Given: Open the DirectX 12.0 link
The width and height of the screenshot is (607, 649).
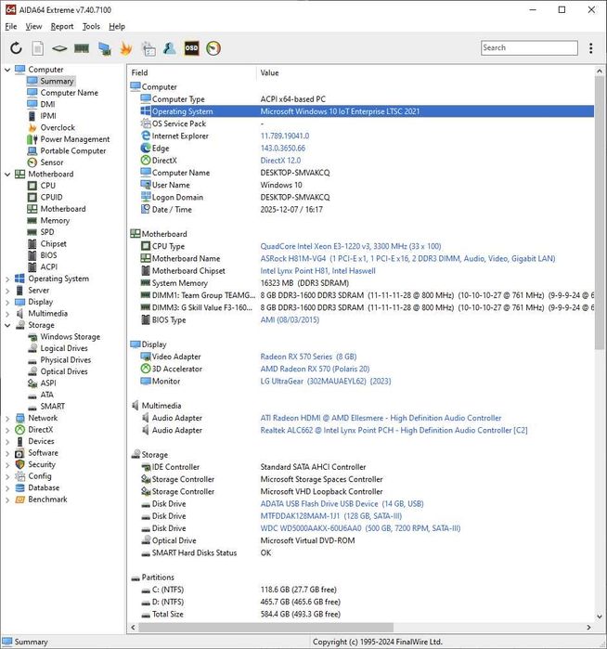Looking at the screenshot, I should pyautogui.click(x=280, y=161).
